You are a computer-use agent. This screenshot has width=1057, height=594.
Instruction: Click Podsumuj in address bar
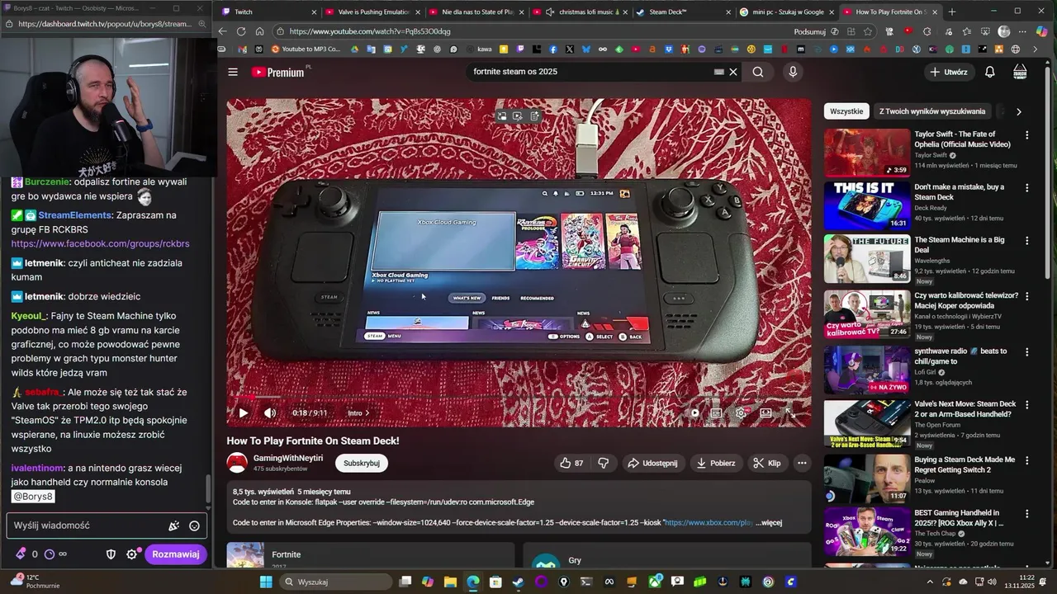click(809, 31)
